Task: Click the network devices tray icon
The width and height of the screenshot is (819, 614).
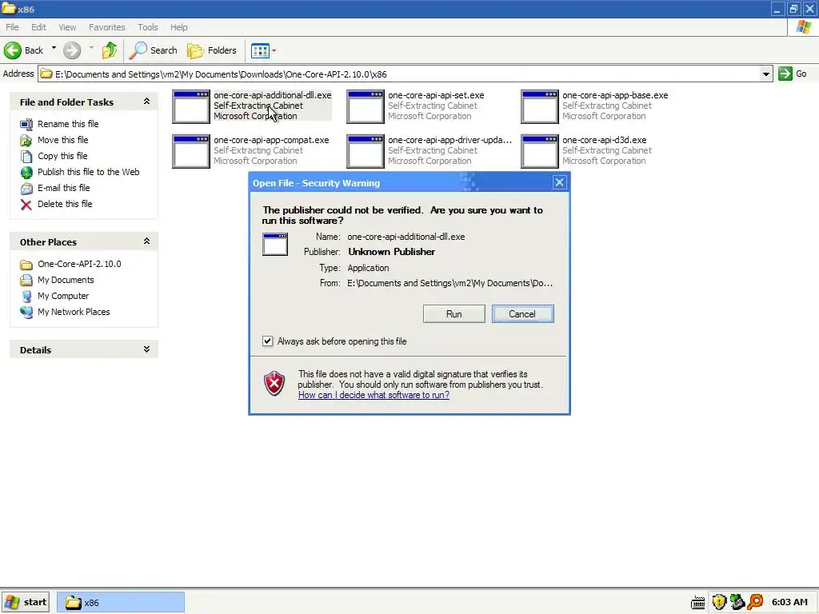Action: point(737,602)
